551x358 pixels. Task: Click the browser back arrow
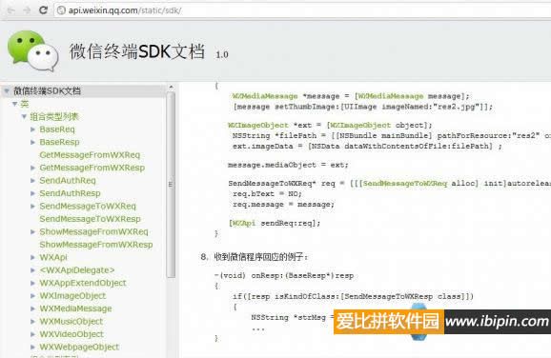11,10
